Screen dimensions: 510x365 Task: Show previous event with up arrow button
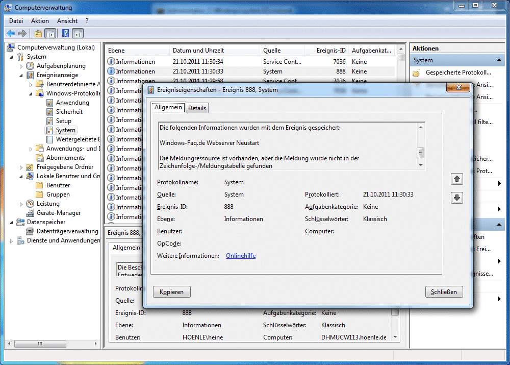457,179
